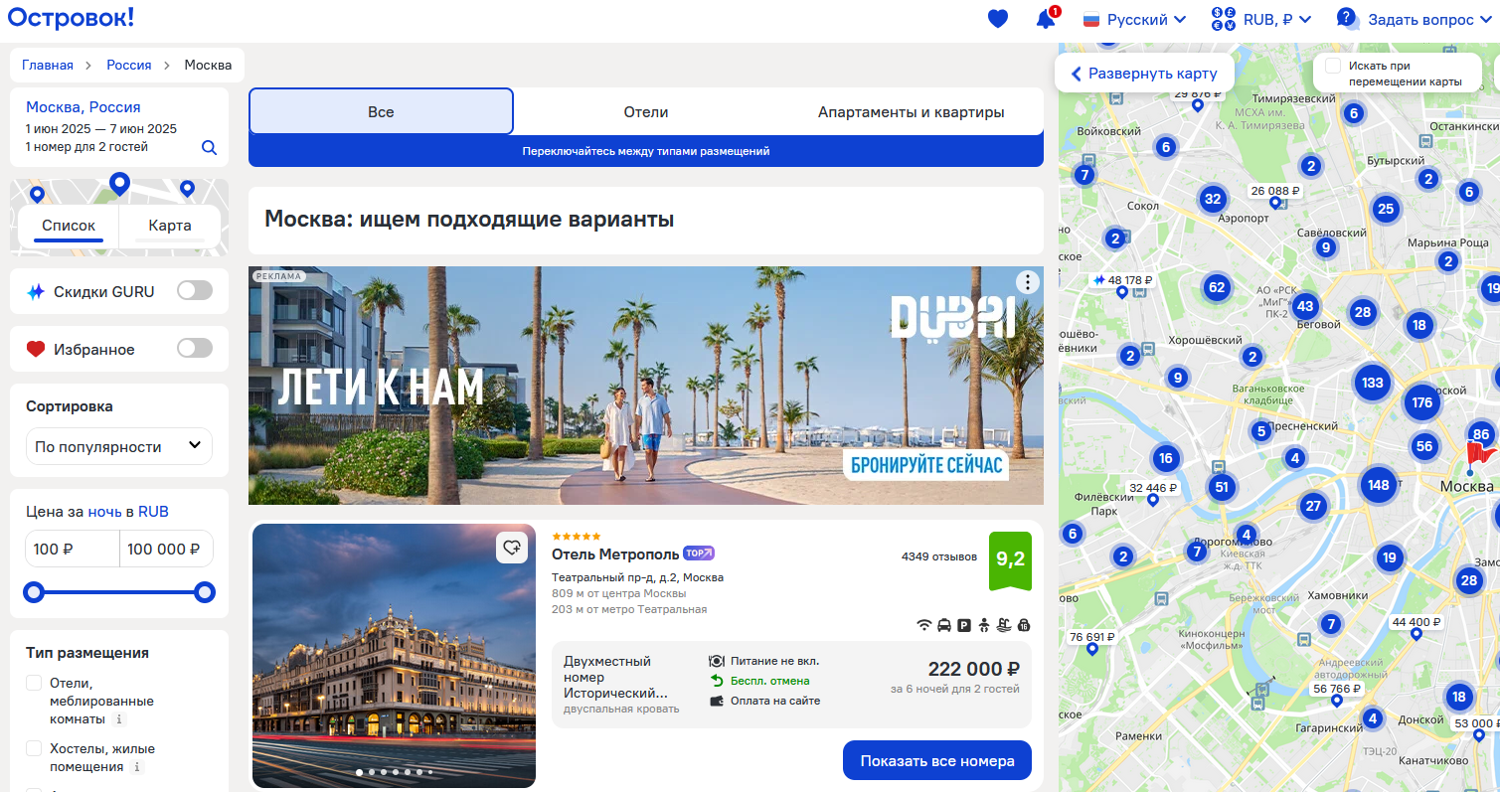Grab the maximum price slider handle

pos(205,592)
